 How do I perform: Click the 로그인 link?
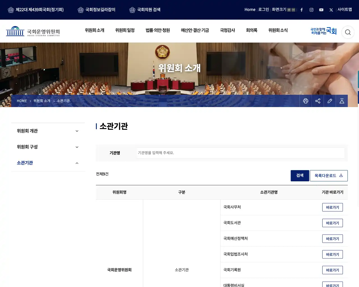[x=264, y=10]
